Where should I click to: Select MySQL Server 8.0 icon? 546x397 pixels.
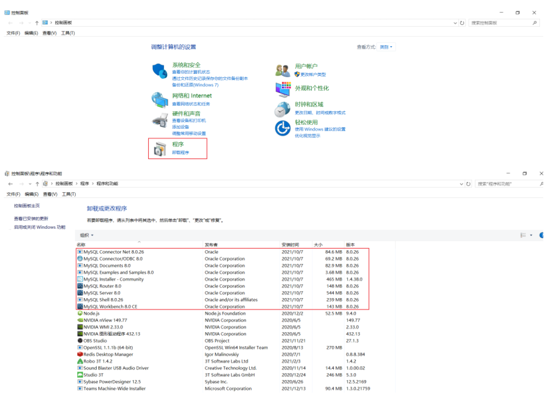[x=80, y=293]
